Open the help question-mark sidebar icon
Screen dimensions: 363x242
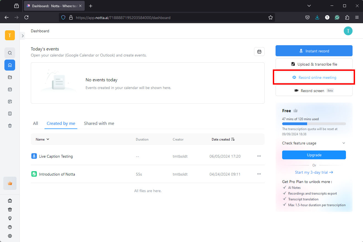coord(10,227)
